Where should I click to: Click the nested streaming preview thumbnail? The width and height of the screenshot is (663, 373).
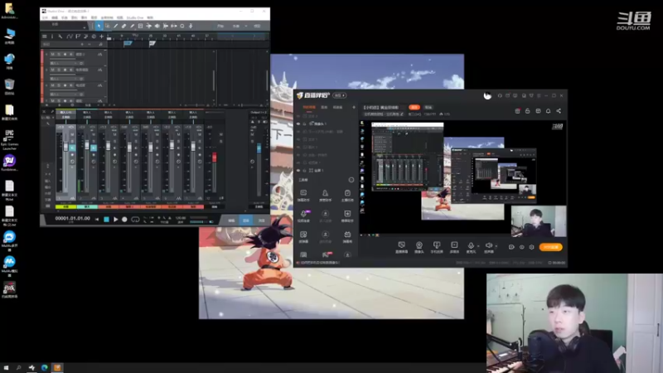click(493, 175)
